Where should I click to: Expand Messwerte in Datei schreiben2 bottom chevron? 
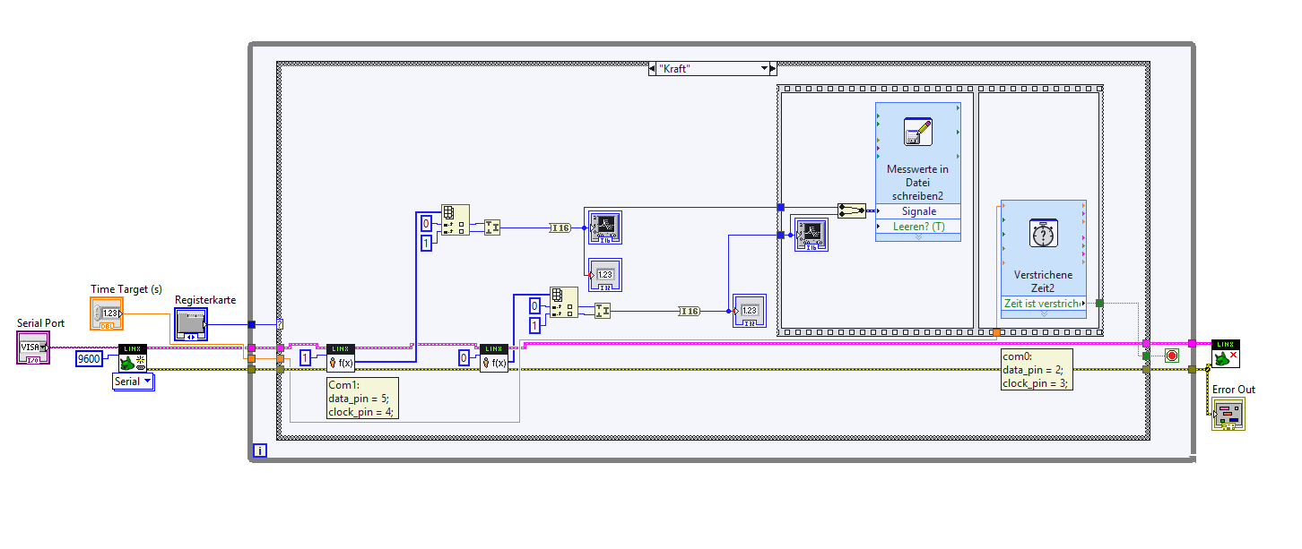[x=918, y=237]
